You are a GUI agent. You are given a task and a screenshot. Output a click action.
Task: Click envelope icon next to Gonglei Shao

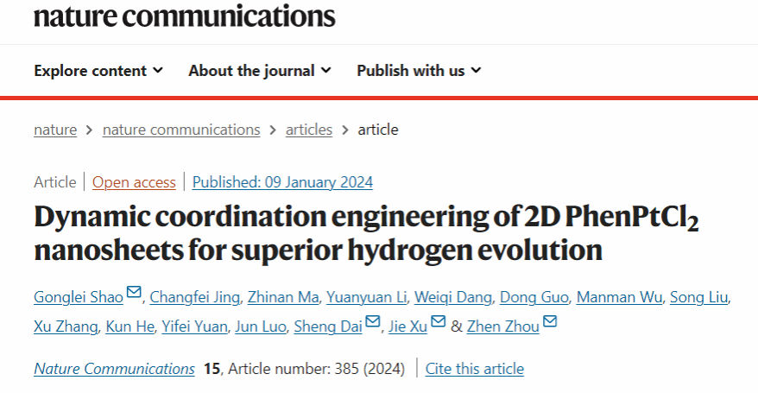click(x=134, y=294)
